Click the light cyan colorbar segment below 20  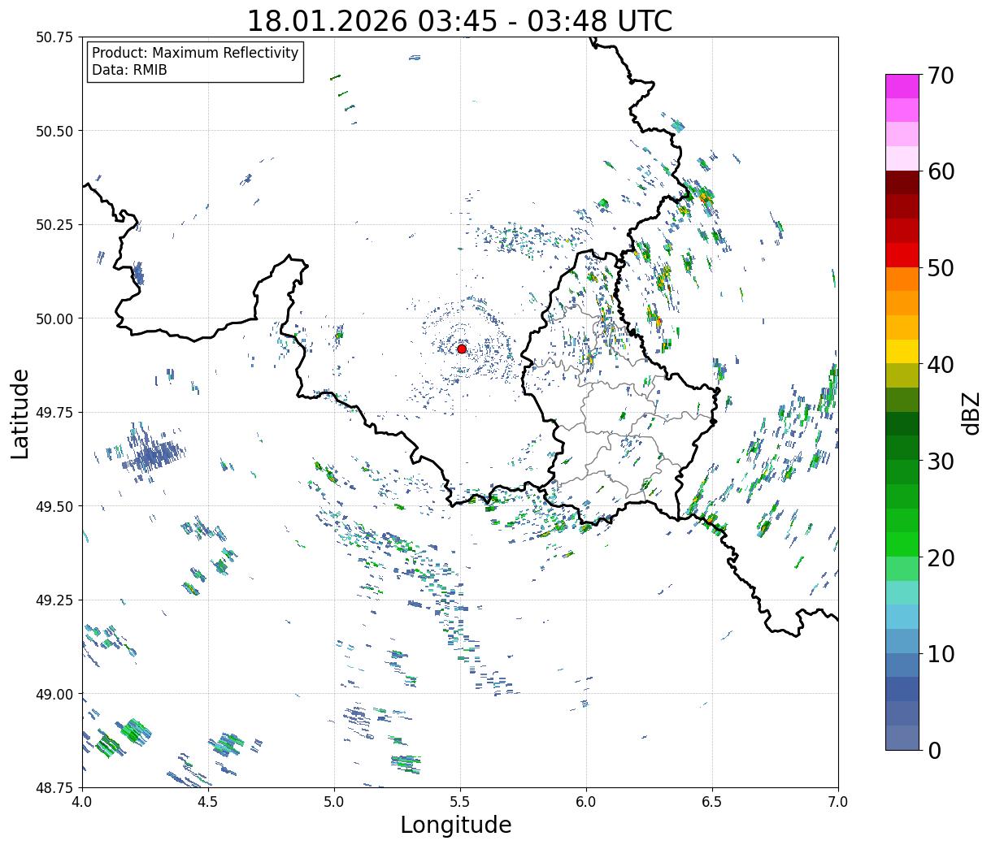pyautogui.click(x=902, y=592)
